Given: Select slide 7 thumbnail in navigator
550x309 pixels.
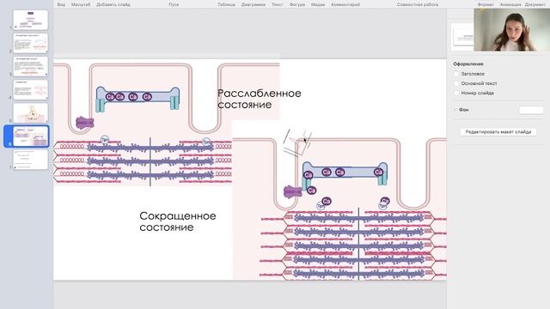Looking at the screenshot, I should (31, 160).
